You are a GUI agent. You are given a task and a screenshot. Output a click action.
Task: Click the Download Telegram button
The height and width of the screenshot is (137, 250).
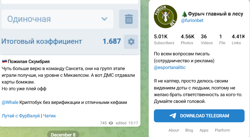point(199,116)
